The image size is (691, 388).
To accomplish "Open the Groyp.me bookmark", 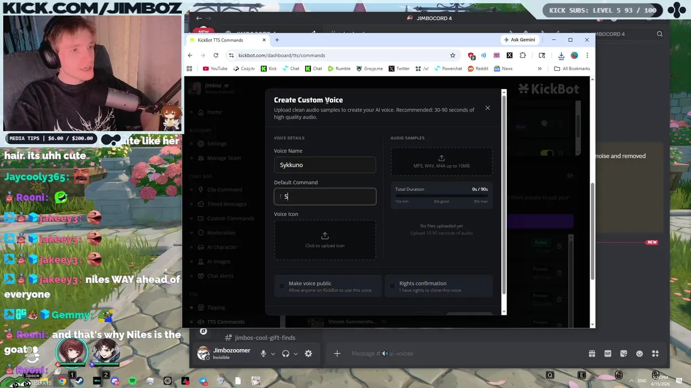I will point(369,68).
